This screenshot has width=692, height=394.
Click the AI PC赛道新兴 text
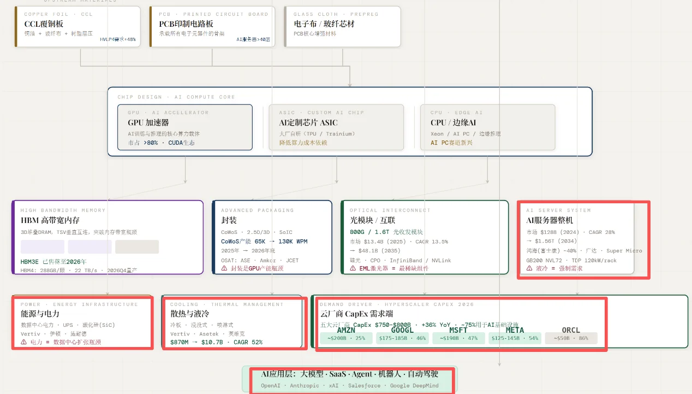click(451, 143)
